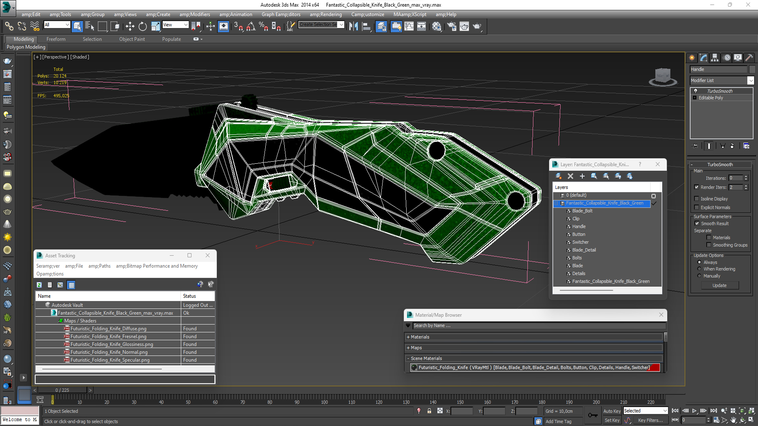Open the Hierarchy command panel tab
758x426 pixels.
click(x=715, y=58)
